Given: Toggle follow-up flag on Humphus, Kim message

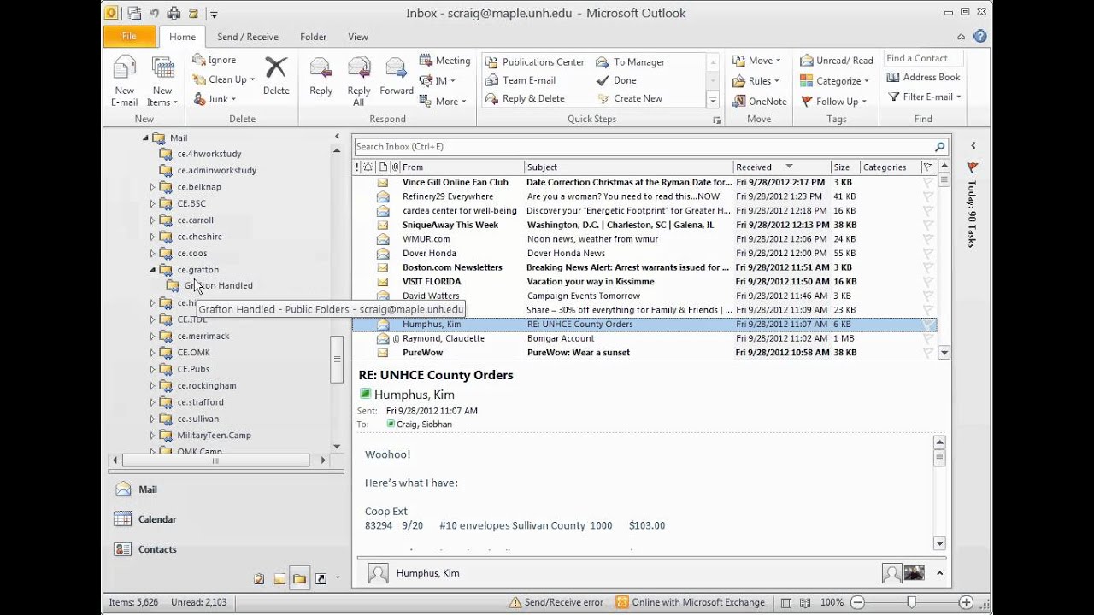Looking at the screenshot, I should 927,325.
